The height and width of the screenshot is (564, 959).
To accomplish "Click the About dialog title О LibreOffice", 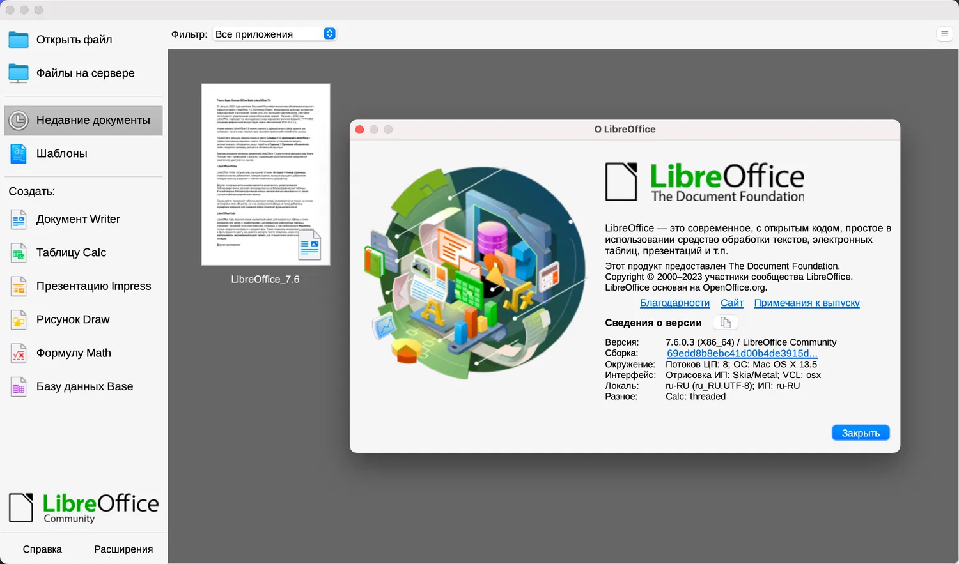I will coord(625,129).
